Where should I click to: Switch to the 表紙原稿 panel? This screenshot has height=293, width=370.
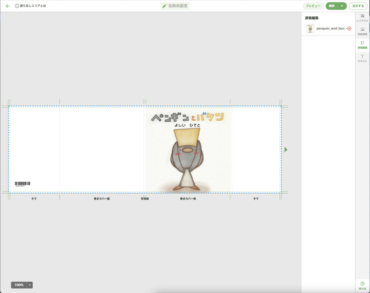click(362, 31)
